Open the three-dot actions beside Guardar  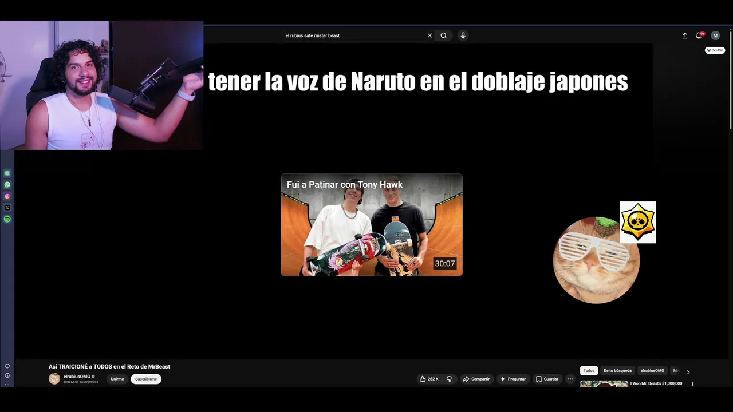tap(570, 379)
